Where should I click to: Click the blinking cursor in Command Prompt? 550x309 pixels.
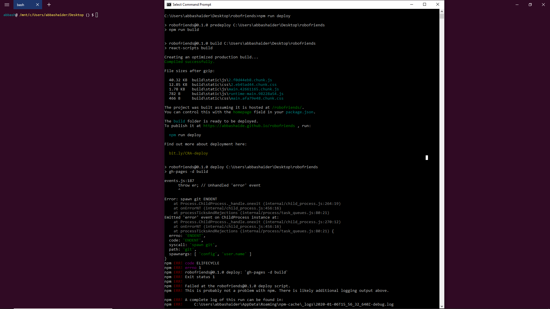tap(427, 158)
